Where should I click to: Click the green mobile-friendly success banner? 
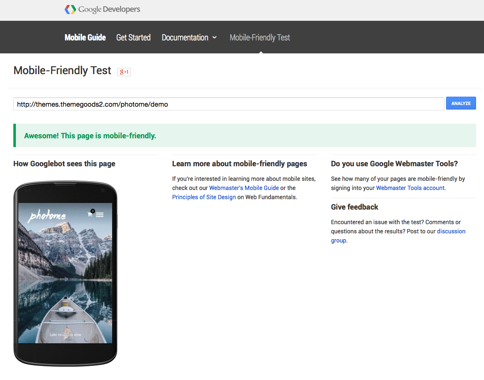[x=245, y=136]
